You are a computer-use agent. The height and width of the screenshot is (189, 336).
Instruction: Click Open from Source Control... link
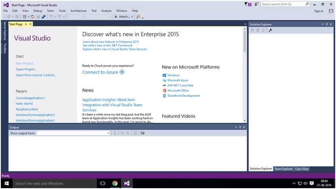pyautogui.click(x=36, y=75)
